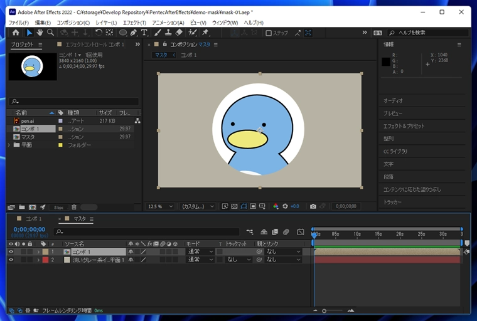Open the トラッカー panel
Viewport: 477px width, 321px height.
[392, 203]
